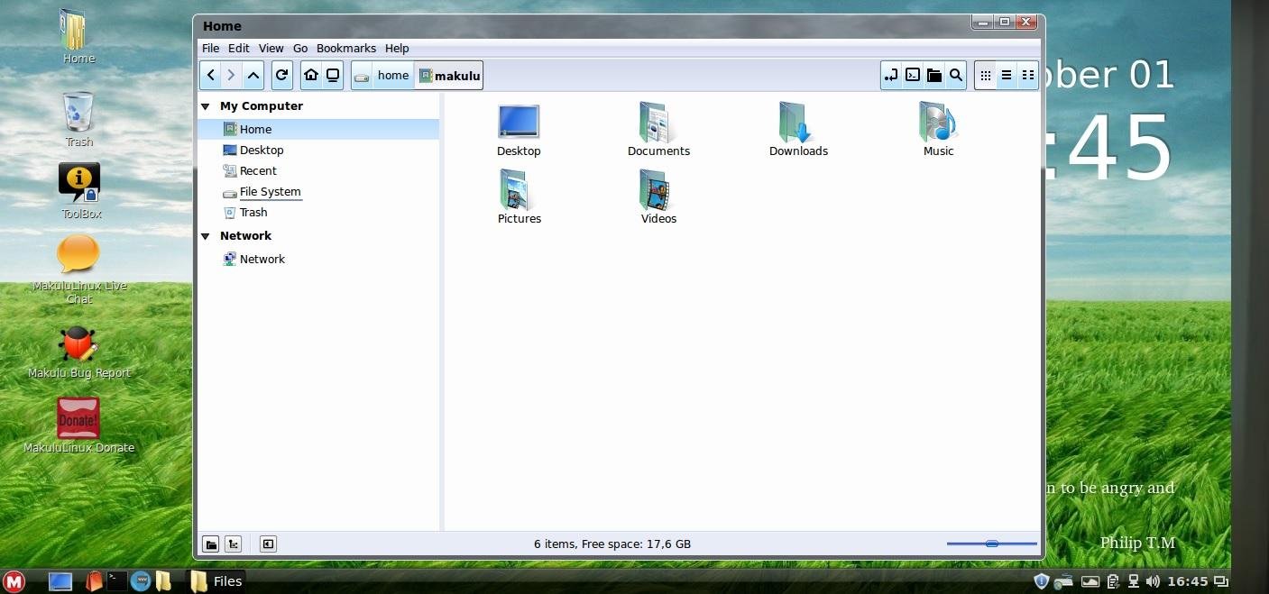Click the new tab icon in toolbar
The height and width of the screenshot is (594, 1269).
click(x=891, y=75)
